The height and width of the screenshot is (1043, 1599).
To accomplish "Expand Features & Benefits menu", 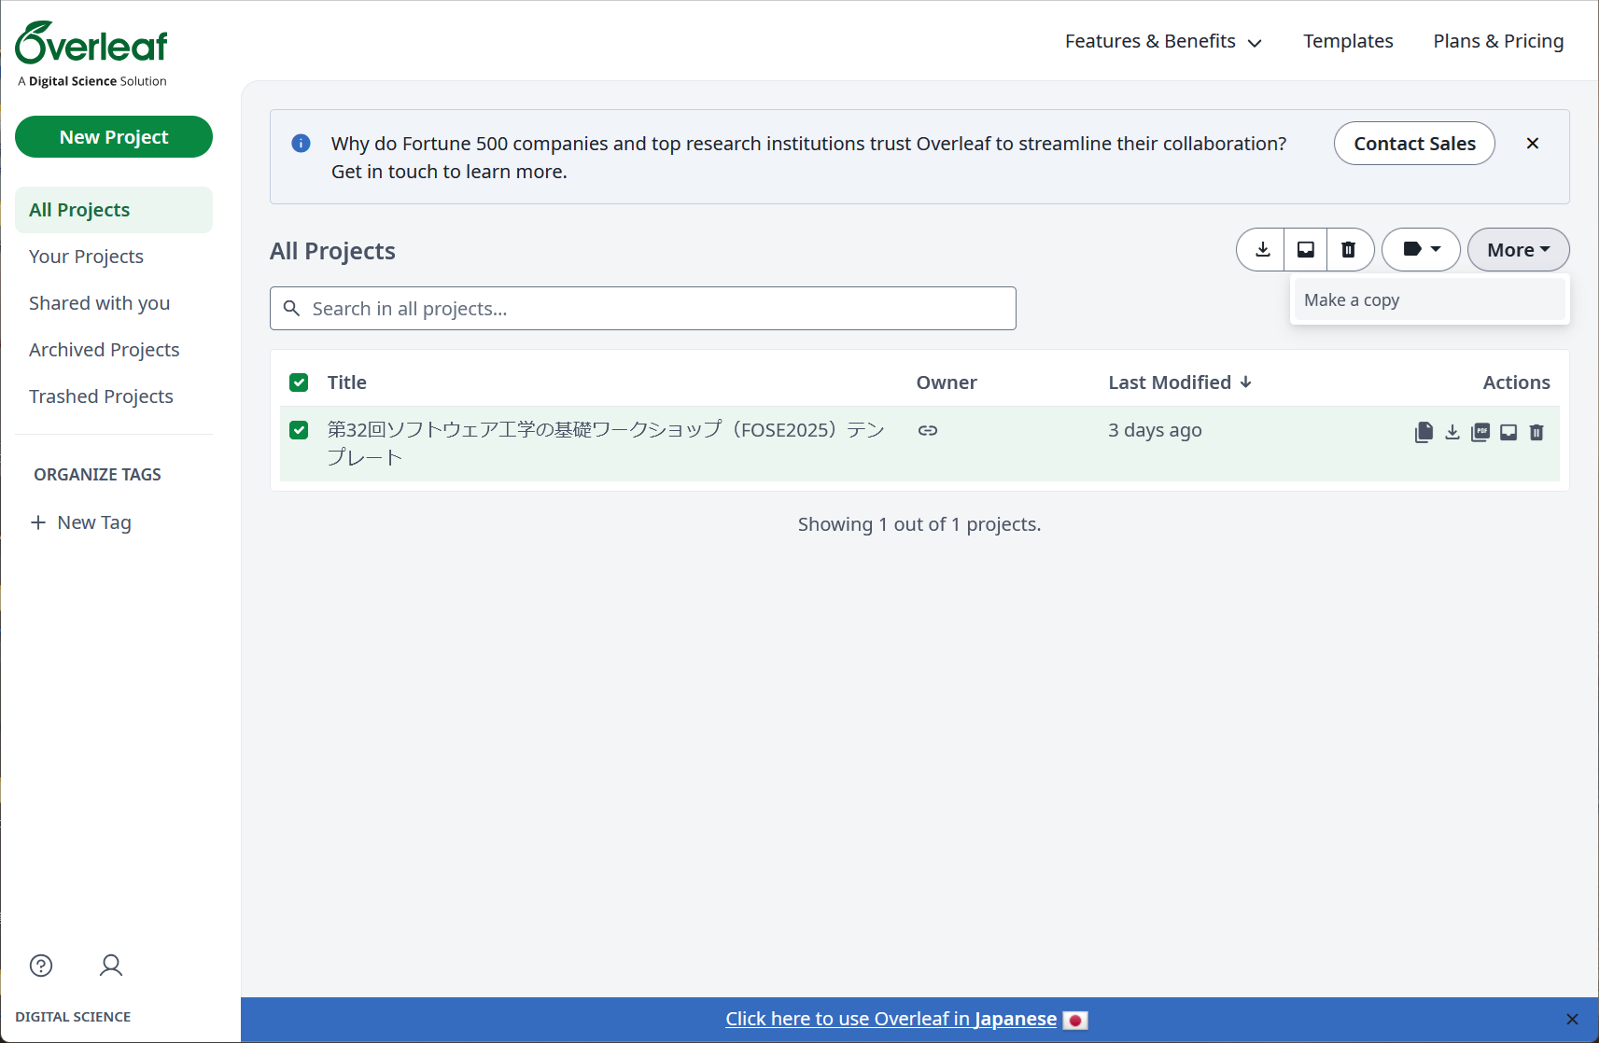I will point(1163,41).
